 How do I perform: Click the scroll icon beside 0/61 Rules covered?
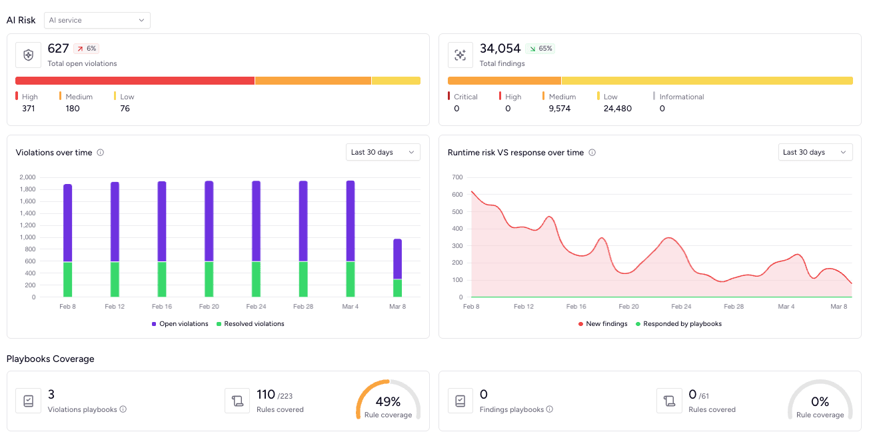click(x=669, y=401)
